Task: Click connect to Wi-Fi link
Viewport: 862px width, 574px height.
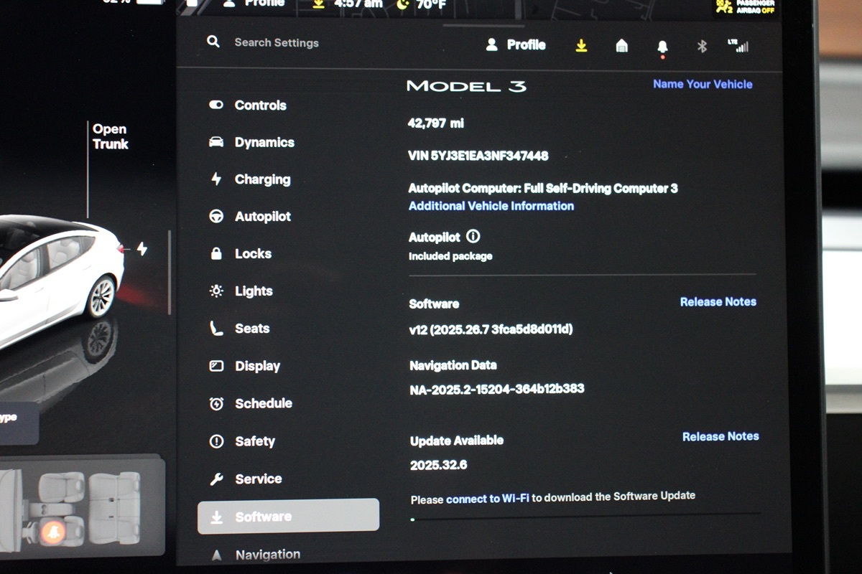Action: click(487, 499)
